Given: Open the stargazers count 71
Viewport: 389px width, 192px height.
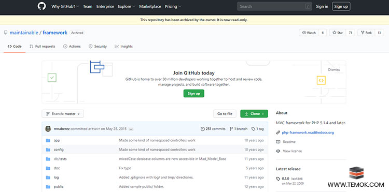Looking at the screenshot, I should pos(350,33).
